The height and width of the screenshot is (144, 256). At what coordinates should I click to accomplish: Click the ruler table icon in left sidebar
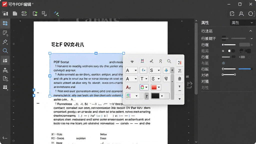[5, 60]
